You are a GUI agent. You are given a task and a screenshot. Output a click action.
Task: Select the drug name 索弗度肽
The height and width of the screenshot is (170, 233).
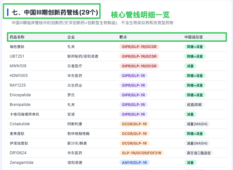(17, 133)
